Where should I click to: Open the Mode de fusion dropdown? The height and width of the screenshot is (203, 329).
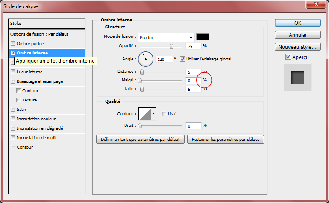click(x=166, y=37)
